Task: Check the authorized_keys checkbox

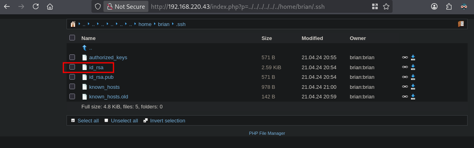Action: (x=72, y=57)
